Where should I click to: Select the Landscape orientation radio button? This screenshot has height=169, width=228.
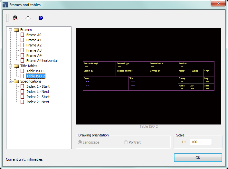pos(80,142)
